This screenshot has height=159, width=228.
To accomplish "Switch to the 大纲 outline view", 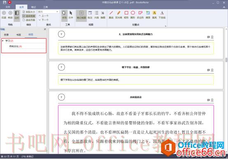I will (97, 15).
